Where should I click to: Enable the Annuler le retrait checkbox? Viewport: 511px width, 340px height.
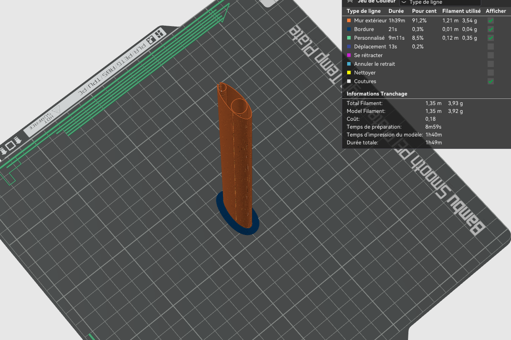pos(491,64)
